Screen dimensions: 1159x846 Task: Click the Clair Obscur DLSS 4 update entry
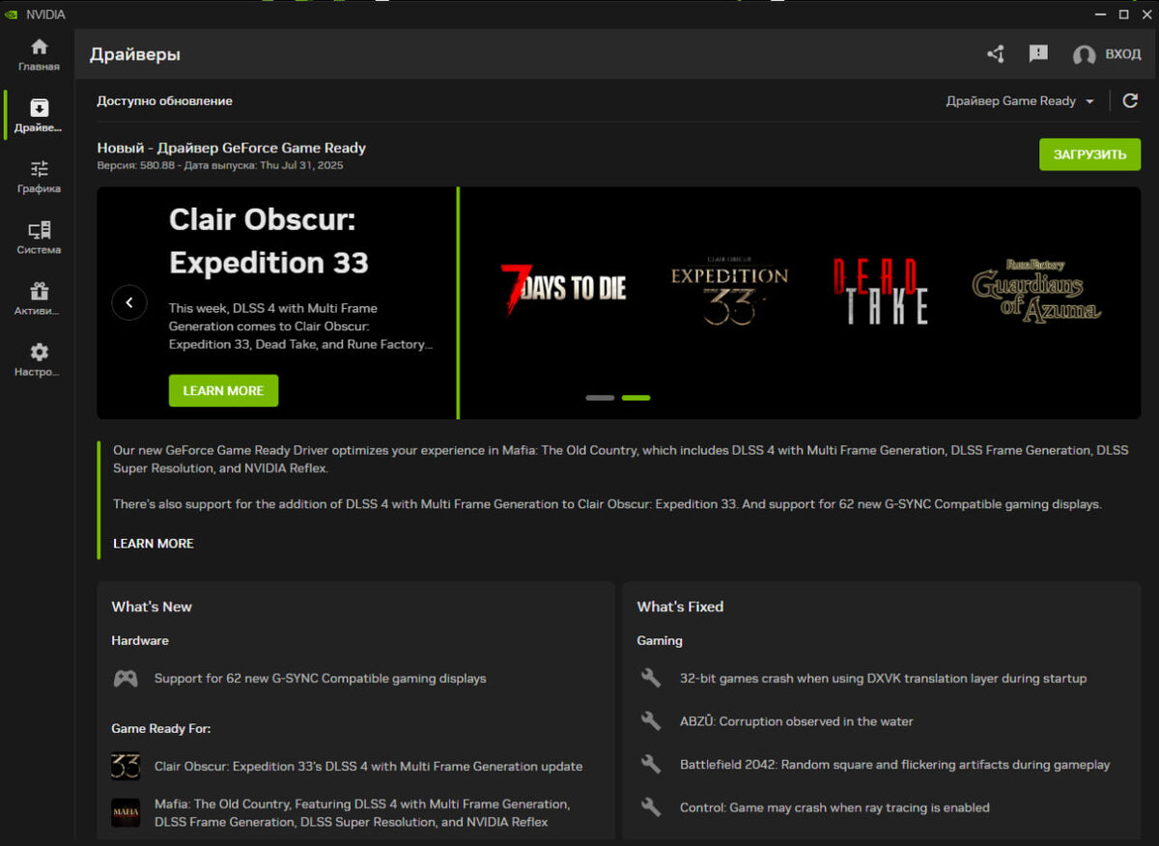[x=368, y=766]
